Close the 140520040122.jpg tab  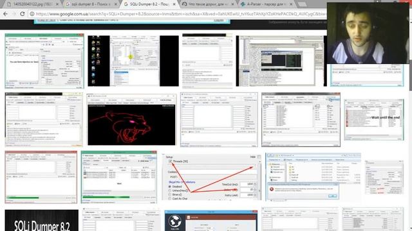pos(57,4)
